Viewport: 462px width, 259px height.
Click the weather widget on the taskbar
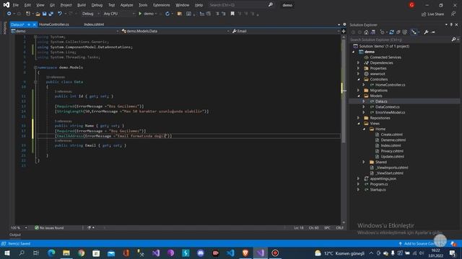[x=339, y=253]
